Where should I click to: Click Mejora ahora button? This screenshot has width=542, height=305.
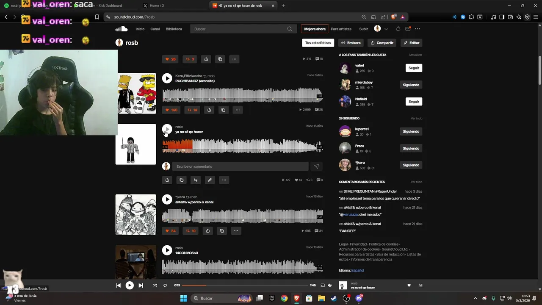[315, 29]
